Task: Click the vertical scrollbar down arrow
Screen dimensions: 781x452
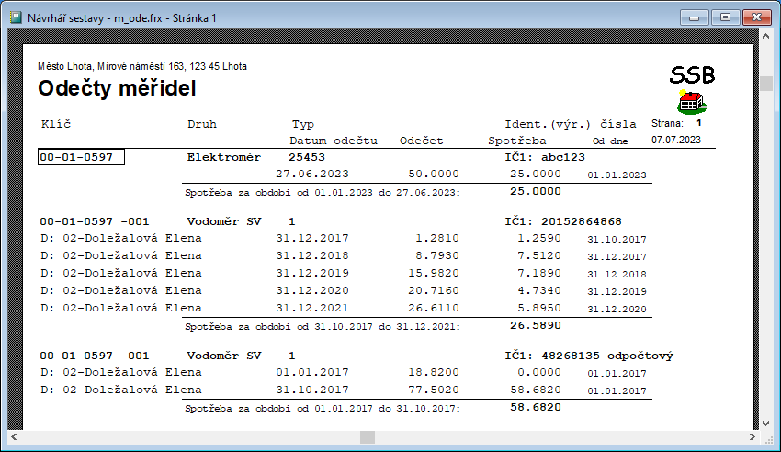Action: click(765, 422)
